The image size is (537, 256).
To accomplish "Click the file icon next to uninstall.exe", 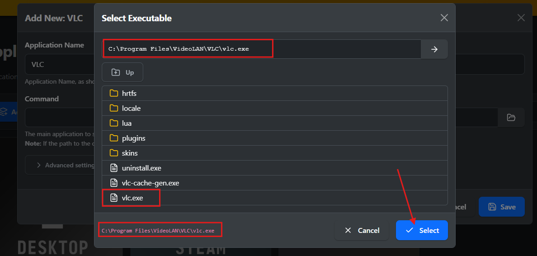I will [x=114, y=168].
